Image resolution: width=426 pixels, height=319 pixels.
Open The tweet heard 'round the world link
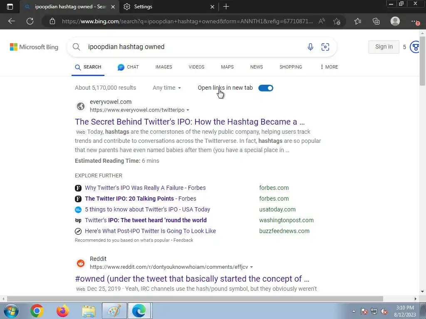click(146, 220)
